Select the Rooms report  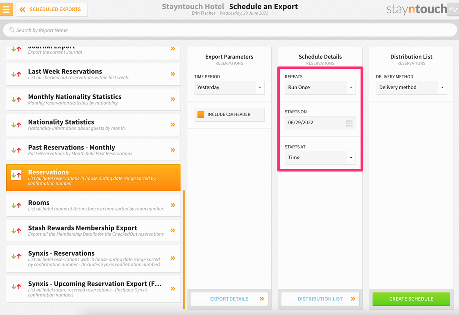pyautogui.click(x=93, y=205)
